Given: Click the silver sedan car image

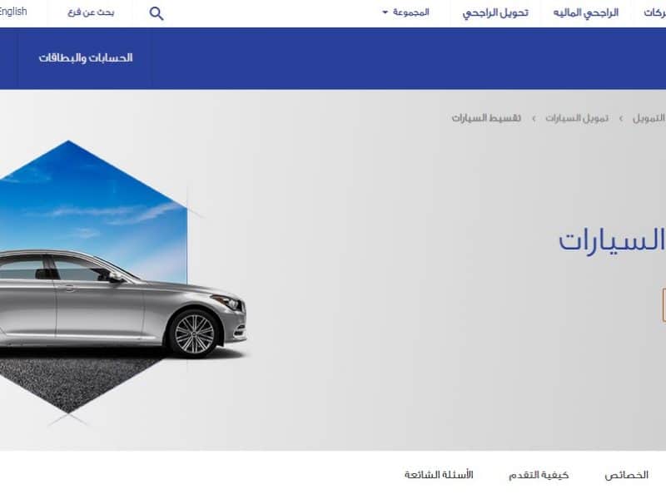Looking at the screenshot, I should 123,303.
